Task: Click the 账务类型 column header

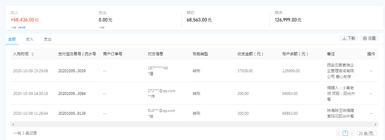Action: click(200, 54)
